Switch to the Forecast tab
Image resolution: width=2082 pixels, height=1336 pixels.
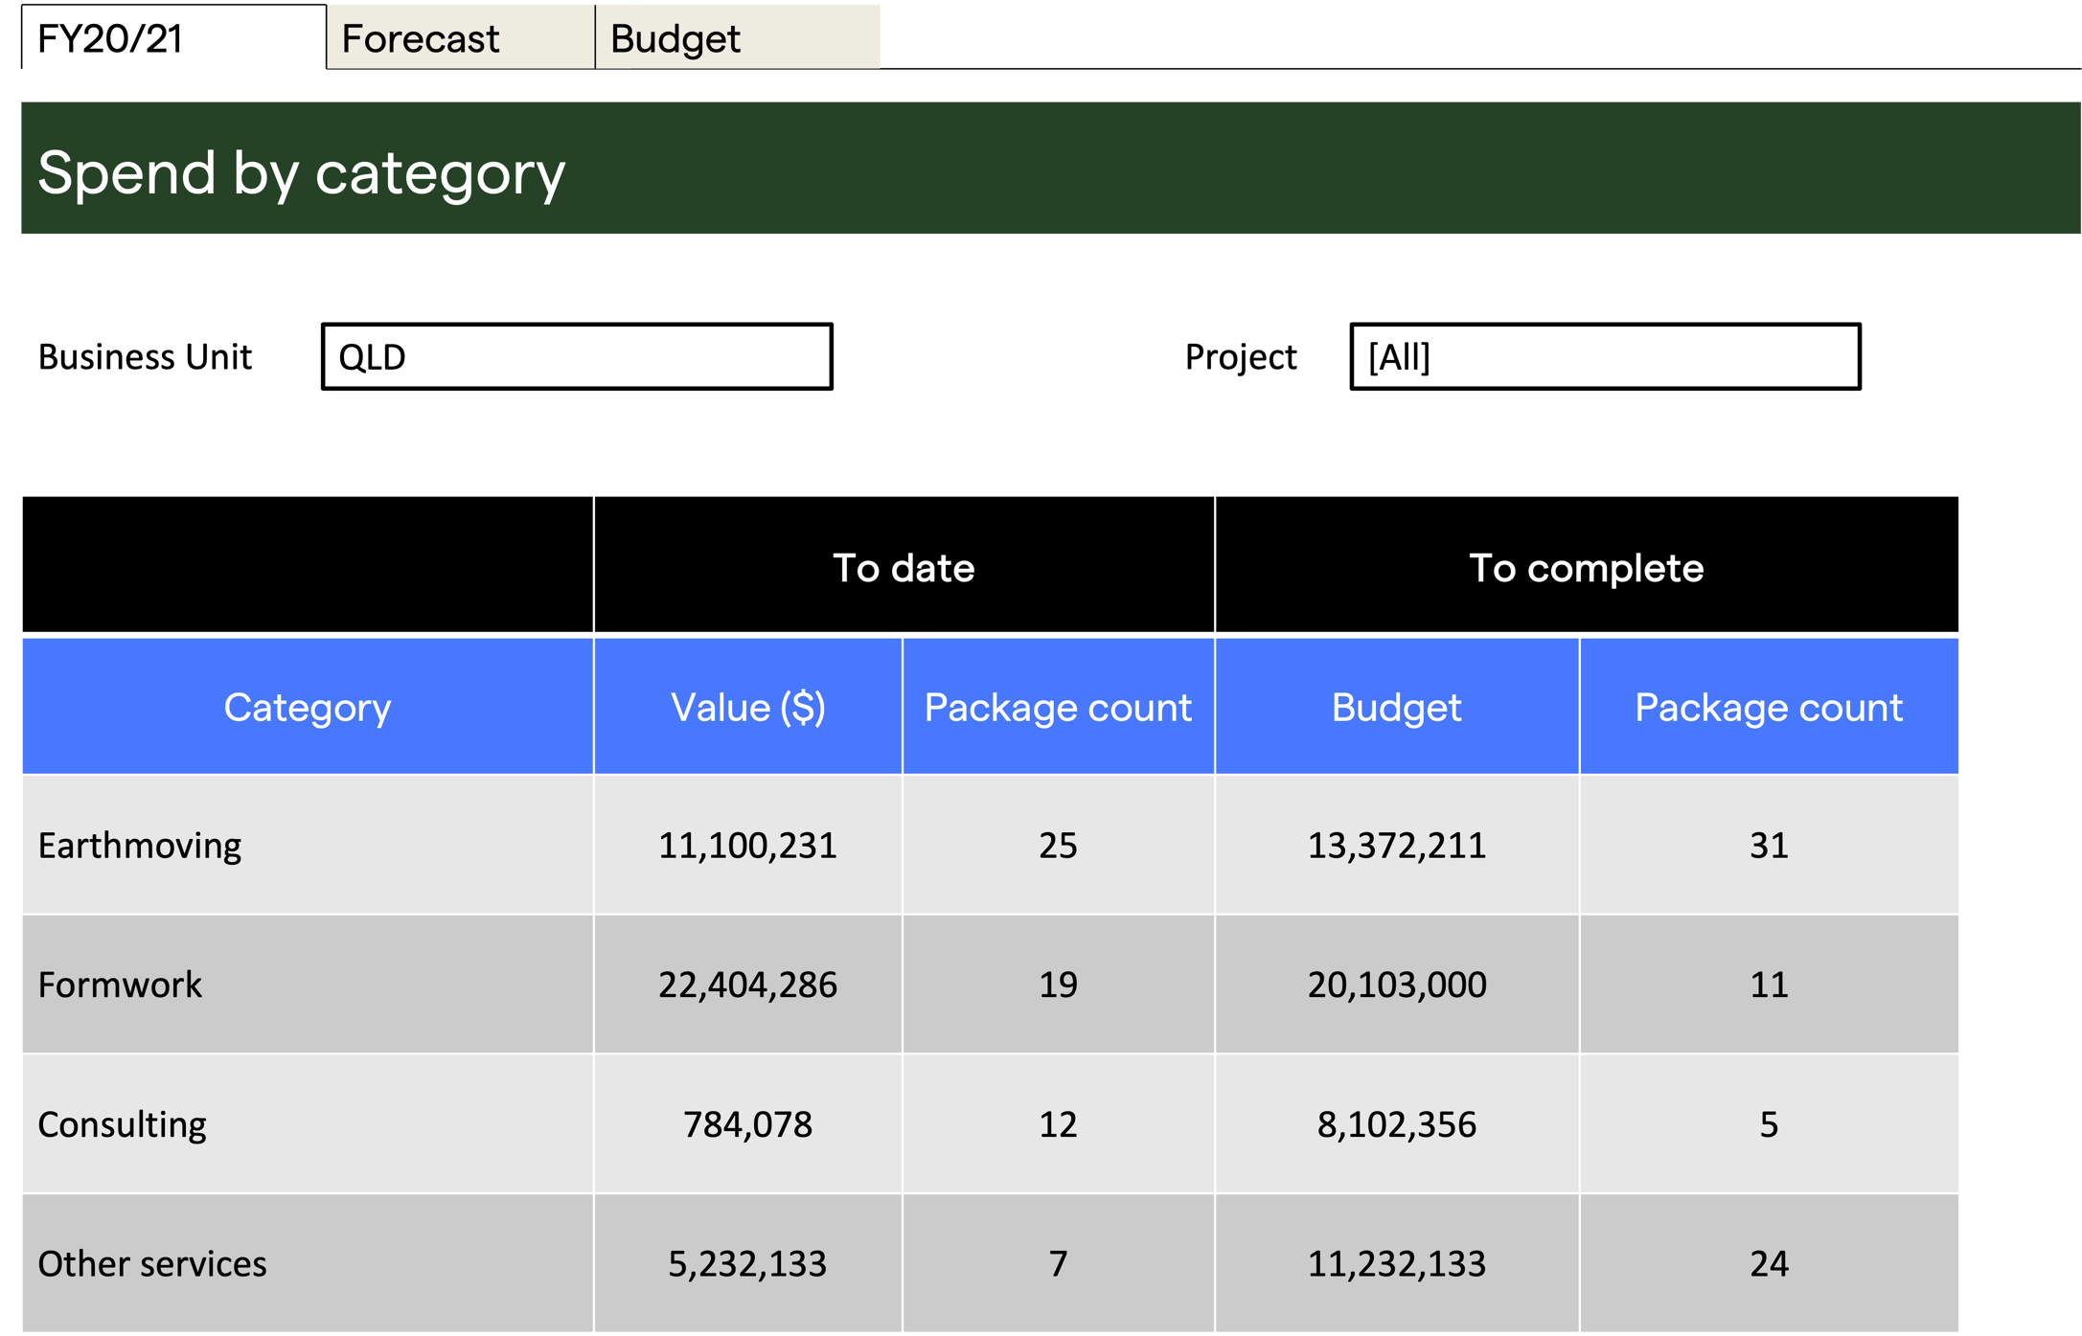coord(422,38)
